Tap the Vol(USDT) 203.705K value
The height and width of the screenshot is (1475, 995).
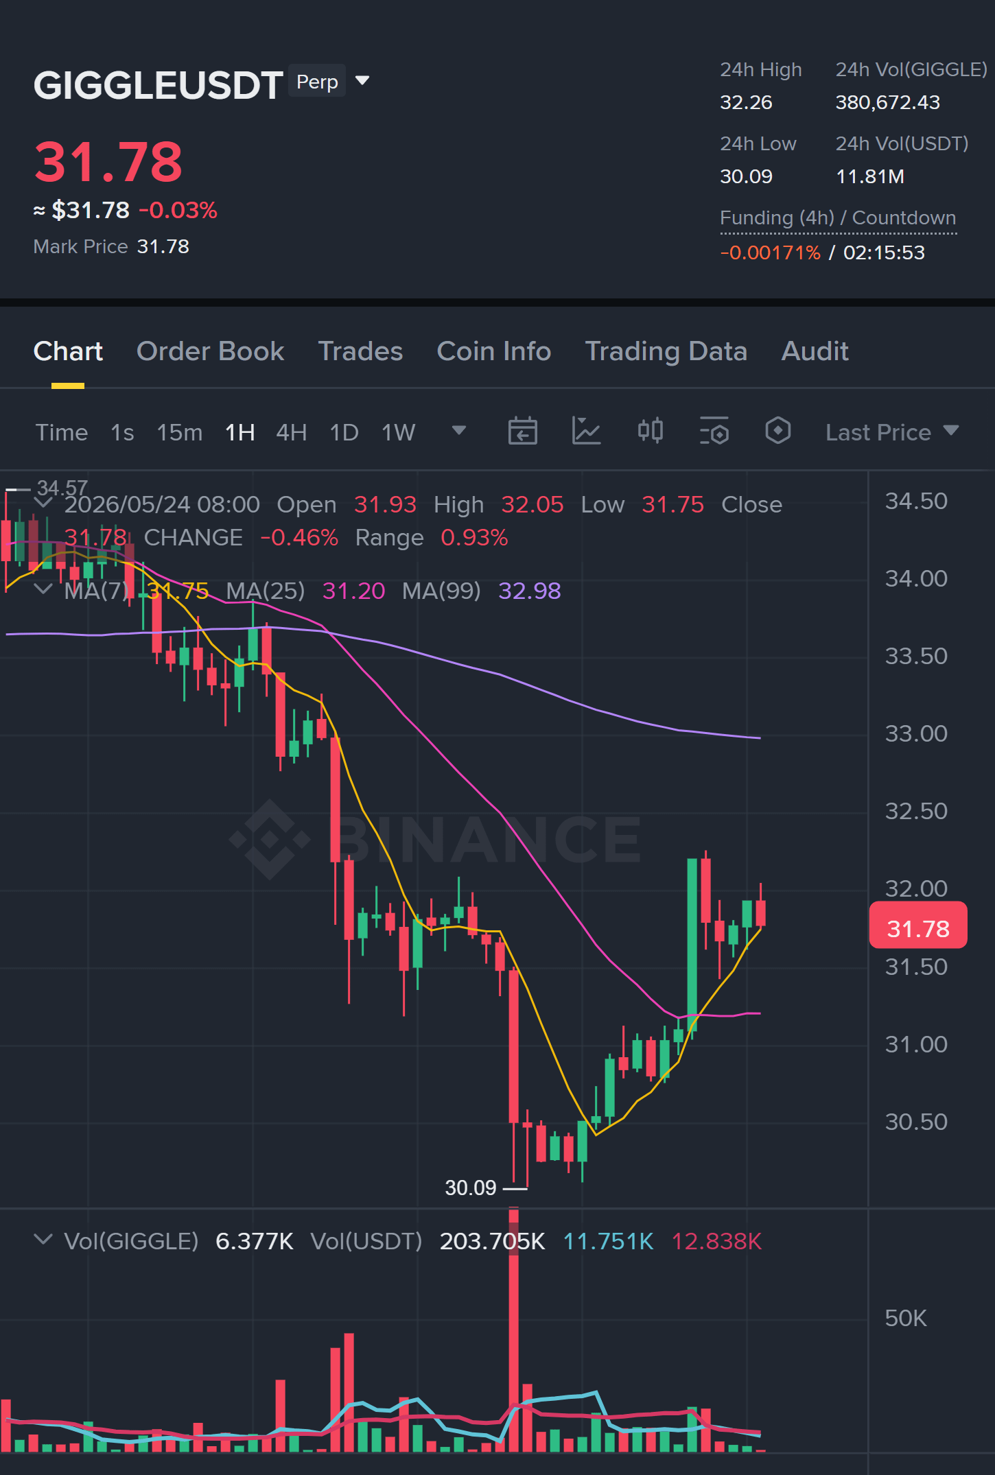tap(493, 1241)
